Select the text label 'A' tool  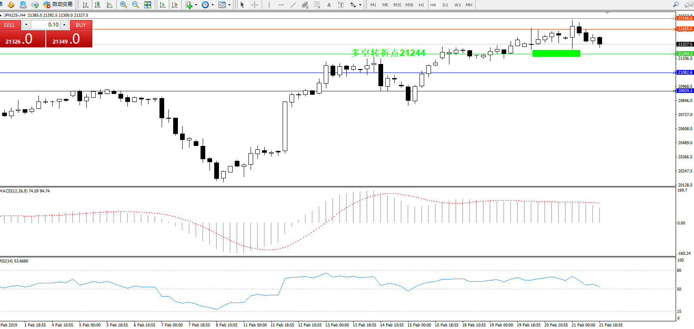[x=329, y=5]
